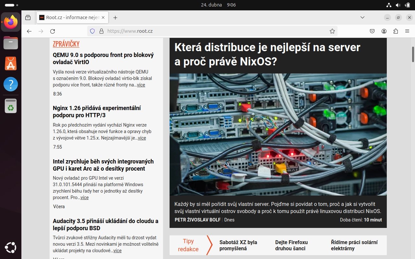Click the page vertical scrollbar thumb

click(x=413, y=54)
